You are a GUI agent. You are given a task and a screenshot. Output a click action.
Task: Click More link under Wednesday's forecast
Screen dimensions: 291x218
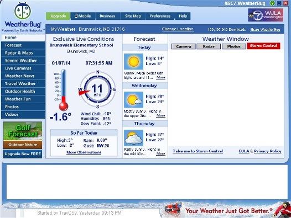pos(161,116)
